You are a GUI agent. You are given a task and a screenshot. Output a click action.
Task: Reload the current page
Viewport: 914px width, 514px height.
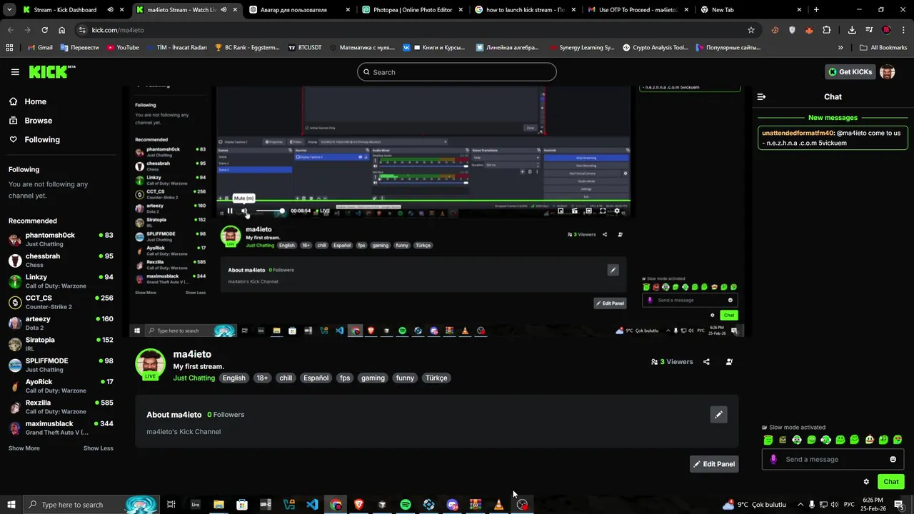tap(44, 30)
